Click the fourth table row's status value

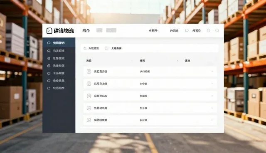click(x=143, y=108)
